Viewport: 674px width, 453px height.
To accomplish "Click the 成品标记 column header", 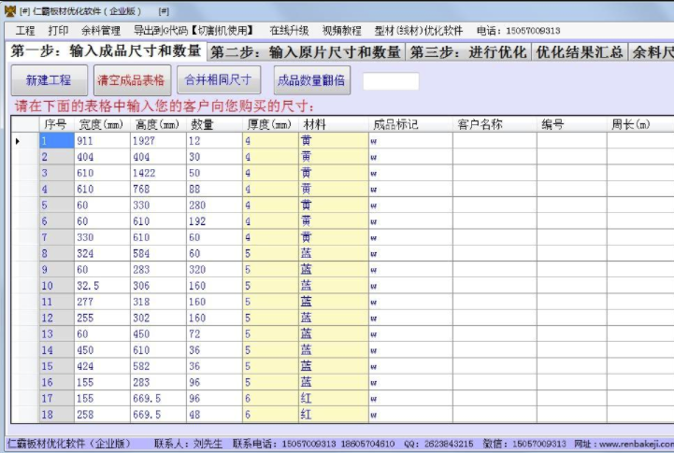I will (x=410, y=124).
